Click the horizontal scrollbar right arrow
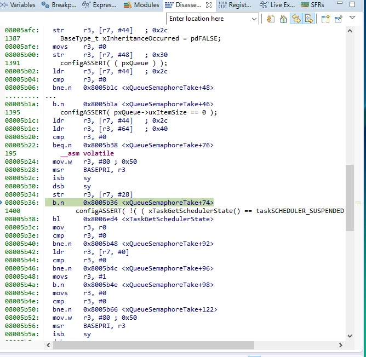The height and width of the screenshot is (357, 366). [x=341, y=345]
